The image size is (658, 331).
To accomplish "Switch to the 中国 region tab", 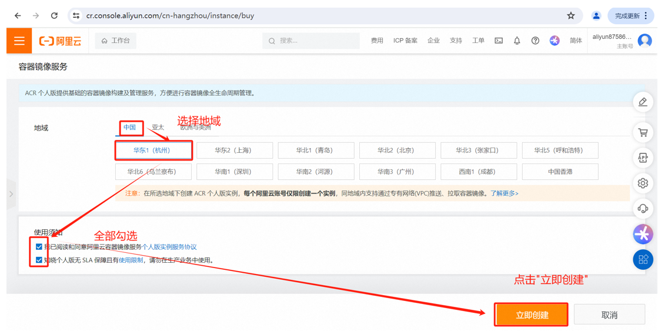I will (x=130, y=128).
